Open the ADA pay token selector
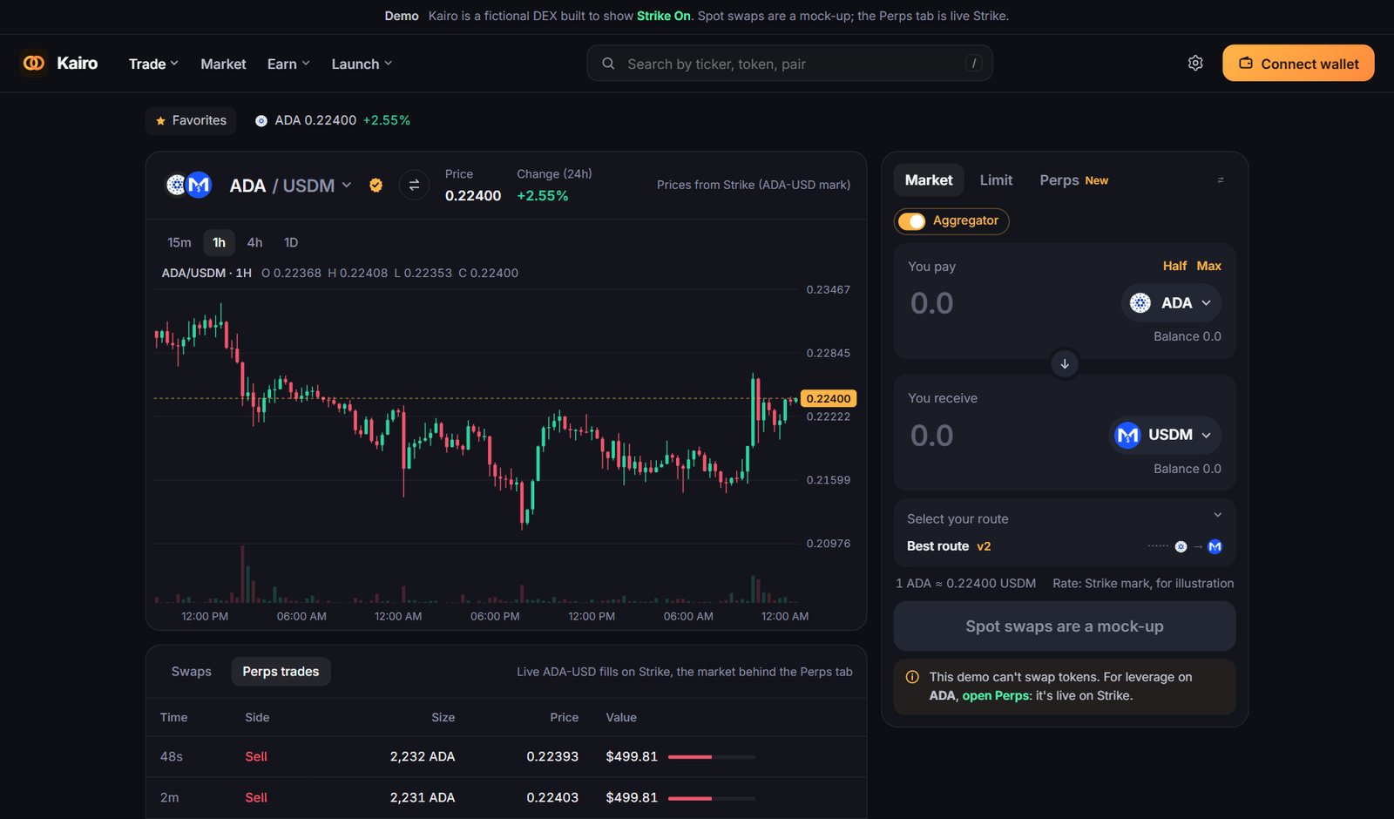Image resolution: width=1394 pixels, height=819 pixels. pos(1171,303)
